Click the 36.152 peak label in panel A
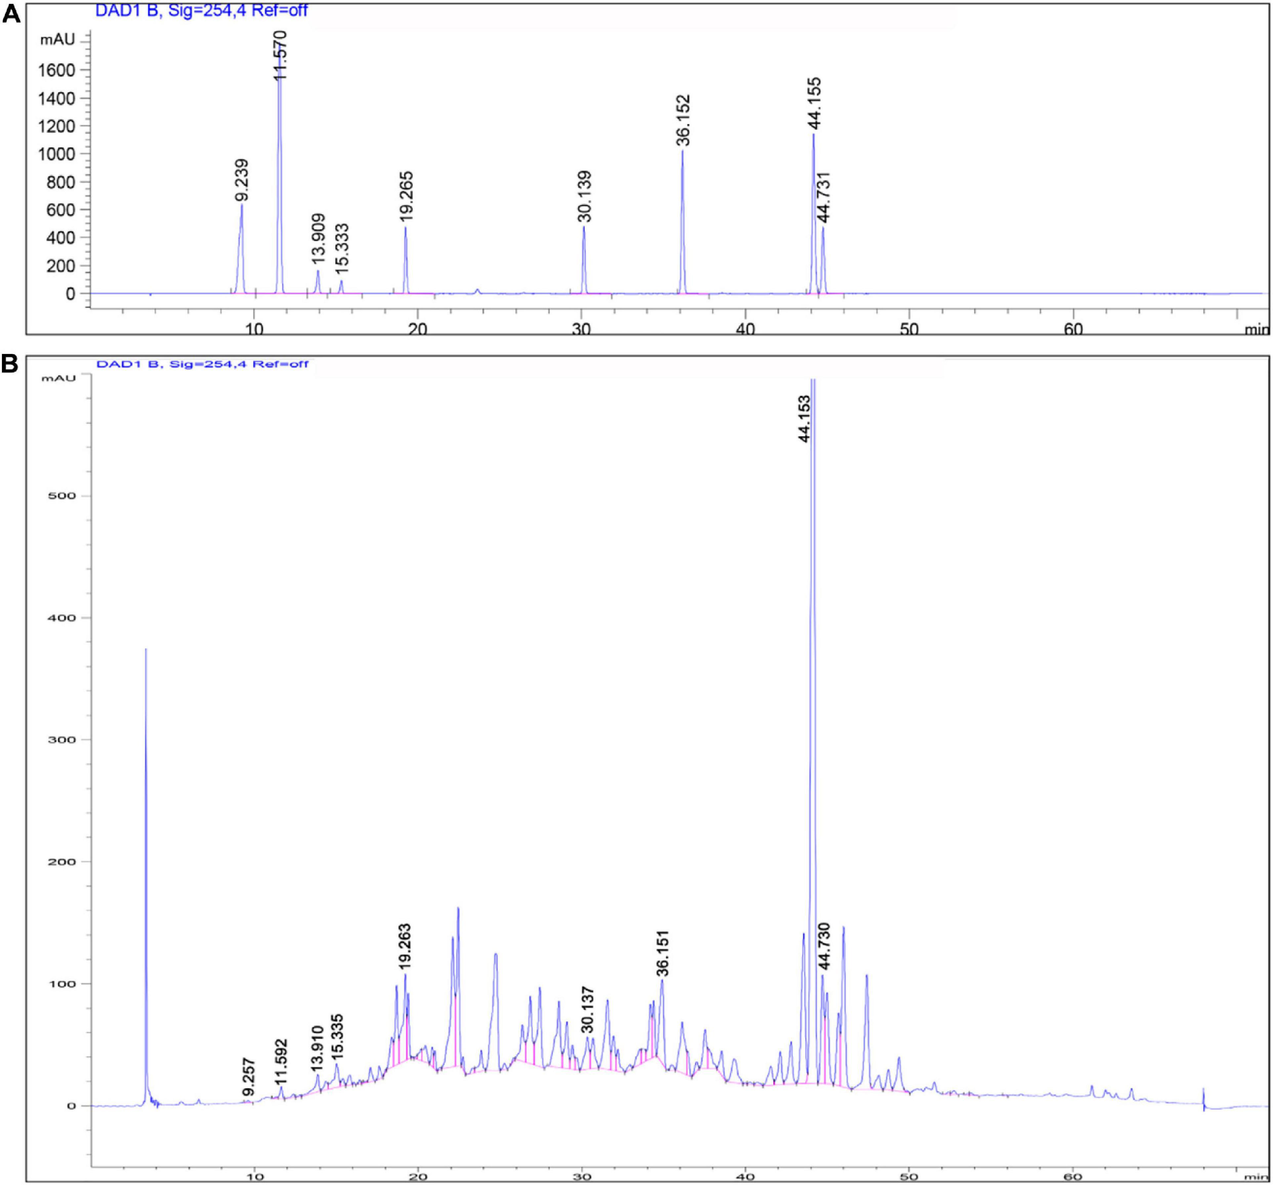Image resolution: width=1273 pixels, height=1185 pixels. pyautogui.click(x=683, y=120)
